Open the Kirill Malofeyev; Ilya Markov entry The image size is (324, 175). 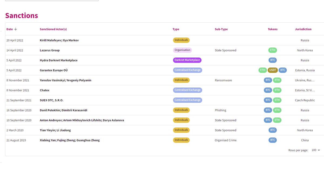point(59,40)
